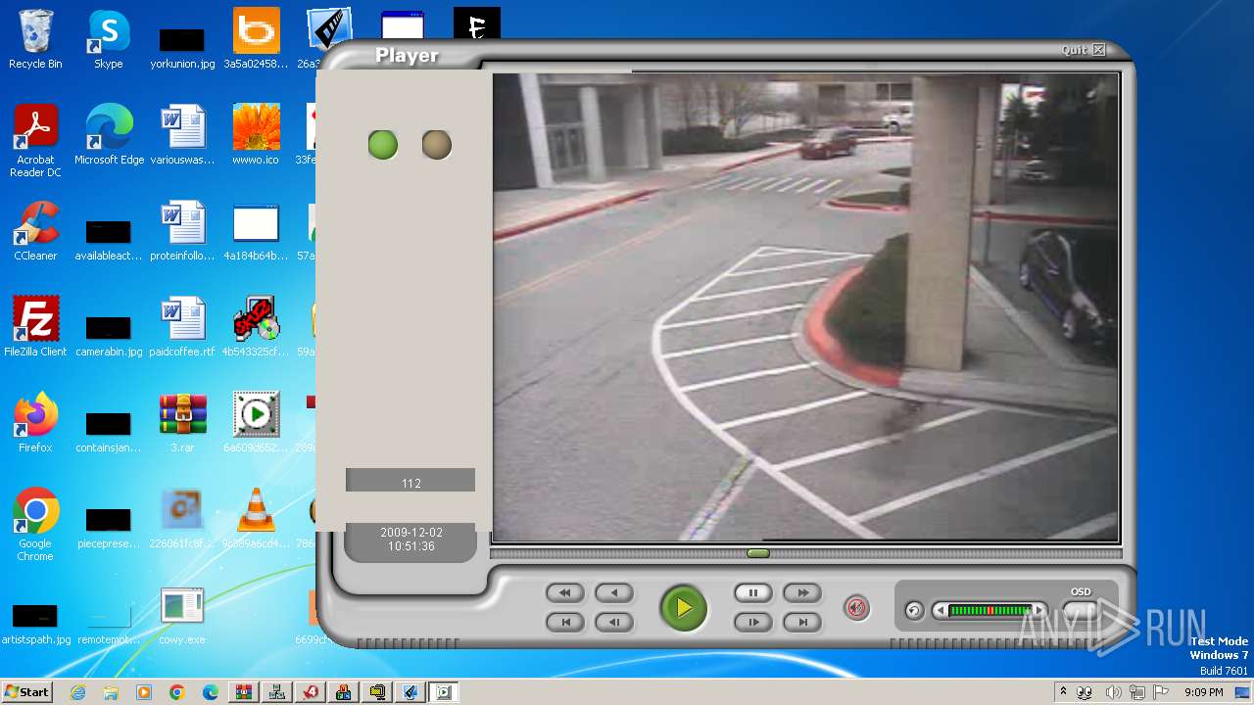
Task: Step back one frame
Action: coord(614,622)
